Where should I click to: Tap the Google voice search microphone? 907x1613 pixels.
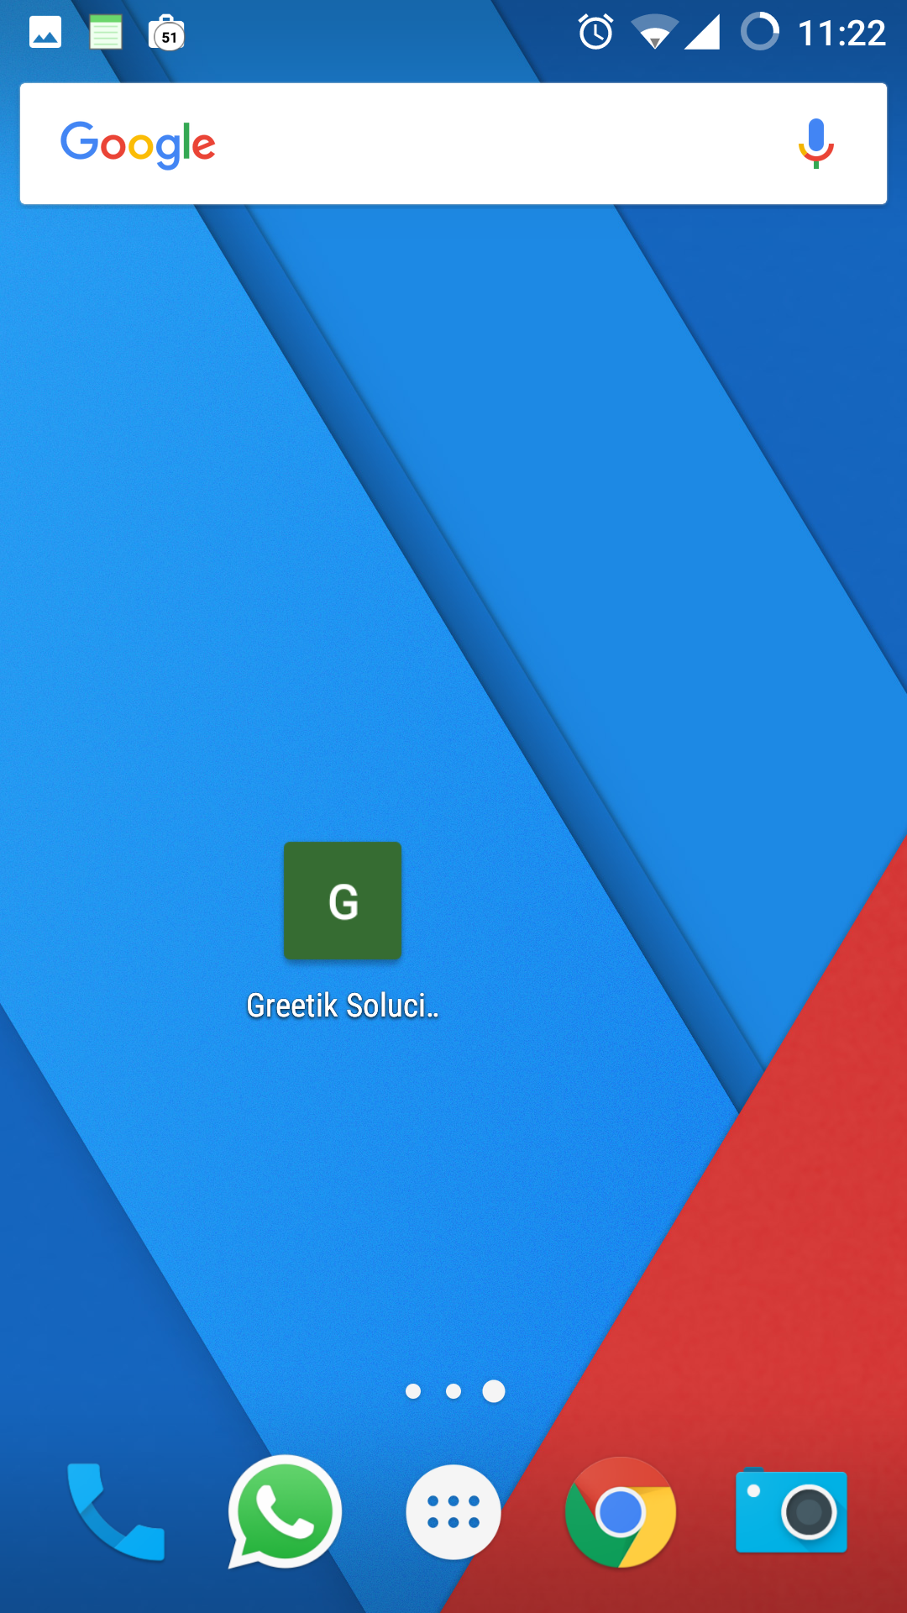pos(815,144)
